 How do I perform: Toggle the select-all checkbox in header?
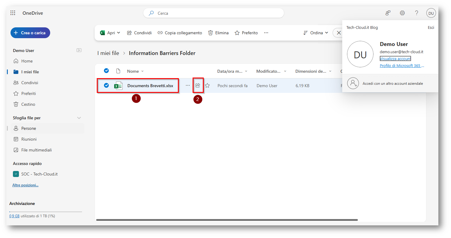(106, 71)
